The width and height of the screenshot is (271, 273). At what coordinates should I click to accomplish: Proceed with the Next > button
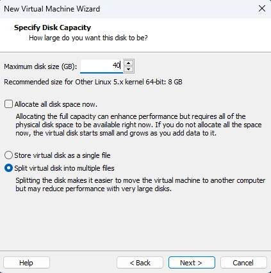point(192,263)
